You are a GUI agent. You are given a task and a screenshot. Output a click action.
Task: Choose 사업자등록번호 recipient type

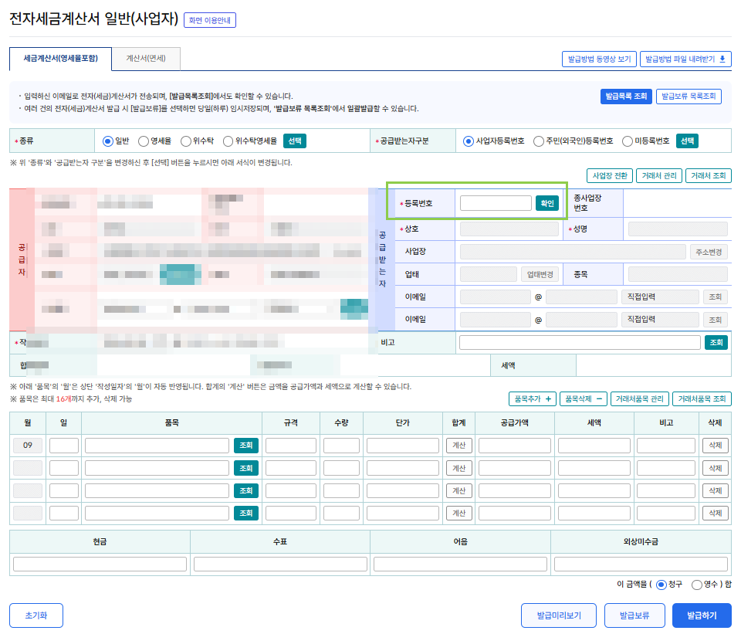pyautogui.click(x=469, y=141)
